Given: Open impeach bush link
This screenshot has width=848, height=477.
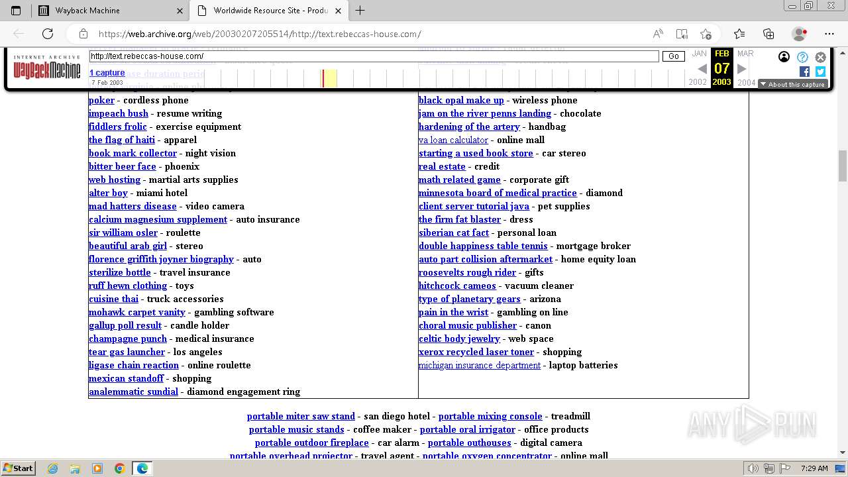Looking at the screenshot, I should pos(119,113).
